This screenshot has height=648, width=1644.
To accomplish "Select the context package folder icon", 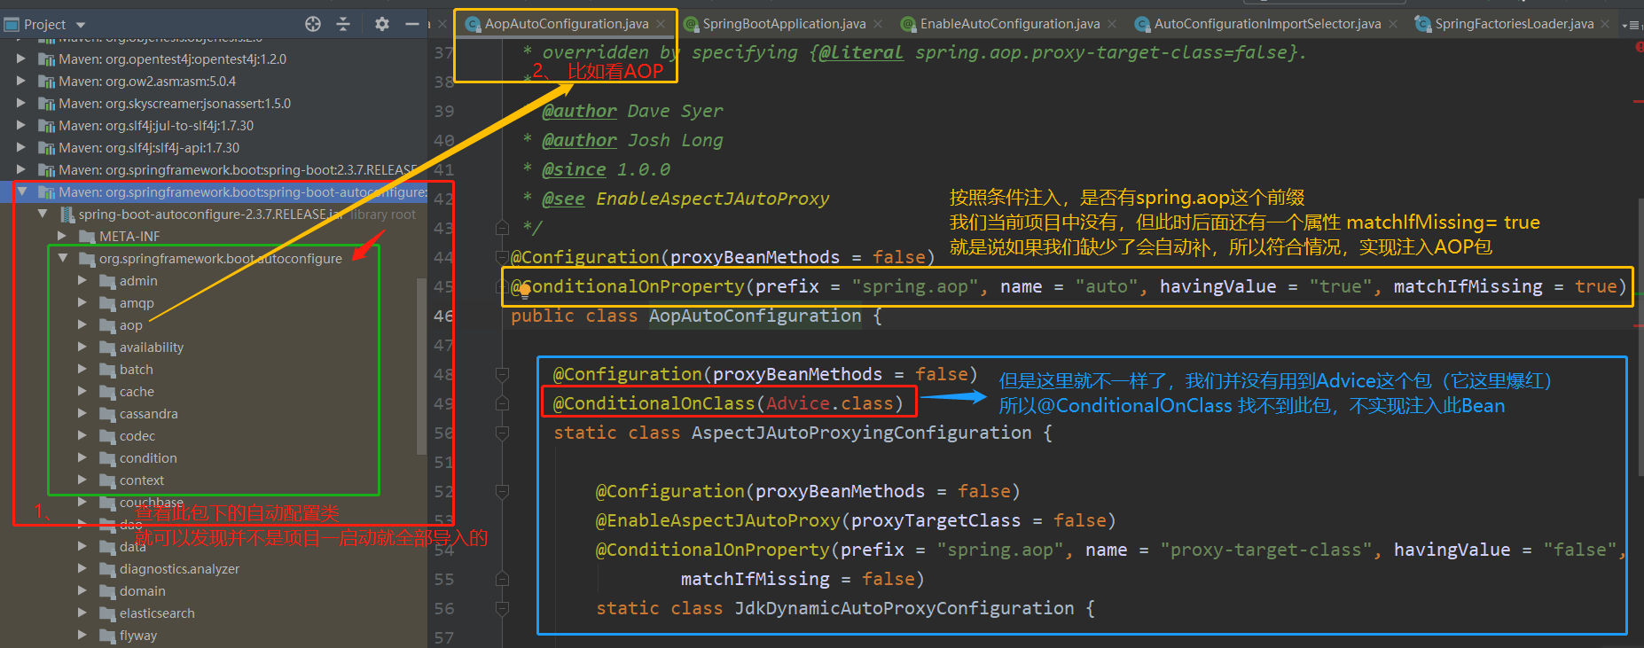I will pyautogui.click(x=107, y=480).
